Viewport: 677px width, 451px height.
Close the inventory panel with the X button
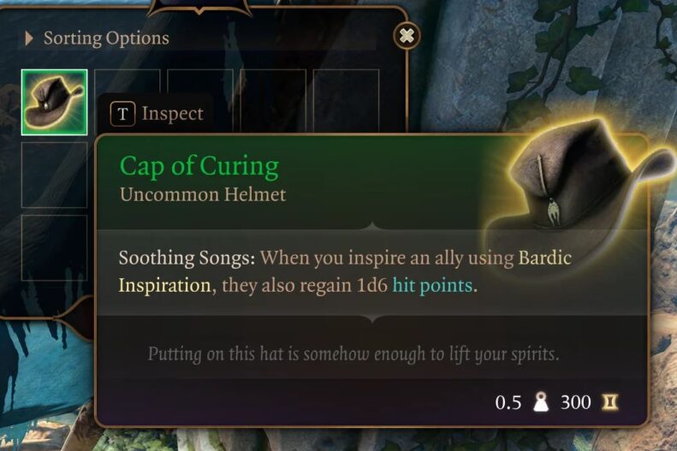pos(407,35)
